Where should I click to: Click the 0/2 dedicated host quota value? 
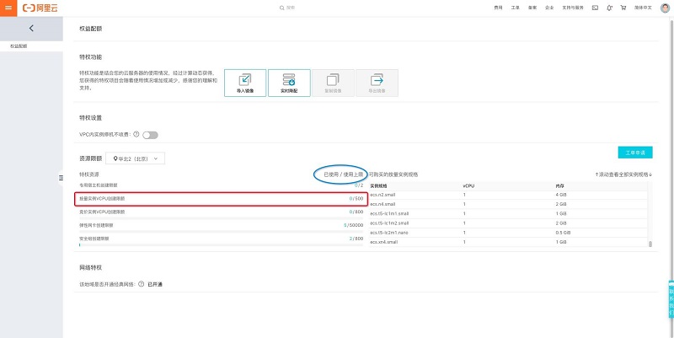pyautogui.click(x=359, y=185)
